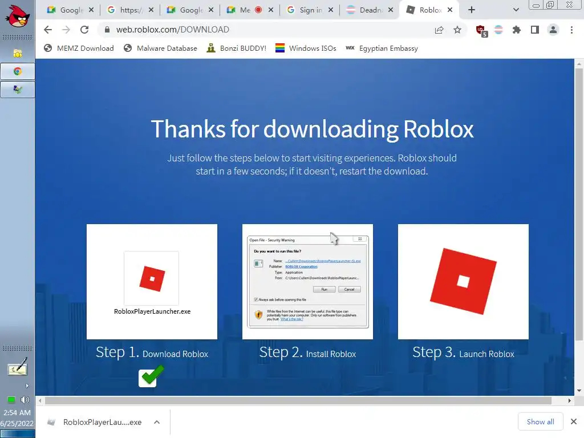Open the MEMZ Download bookmark
Image resolution: width=584 pixels, height=438 pixels.
click(79, 48)
